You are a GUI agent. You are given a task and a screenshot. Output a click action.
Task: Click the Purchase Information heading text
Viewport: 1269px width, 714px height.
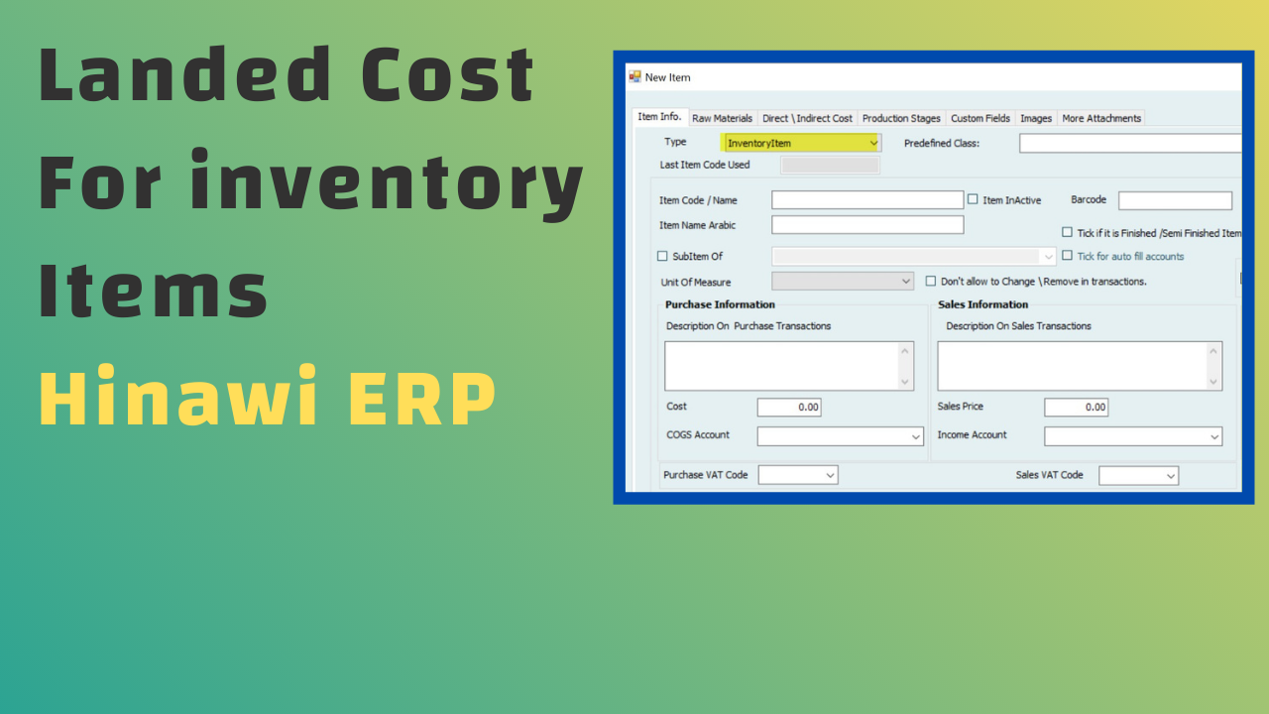(x=720, y=304)
